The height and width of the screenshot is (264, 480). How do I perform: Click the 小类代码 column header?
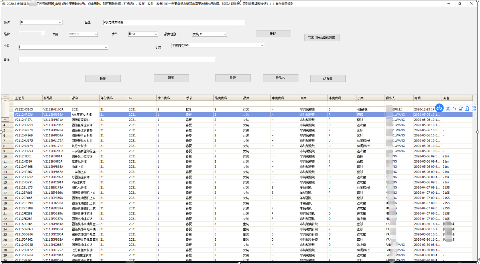(342, 98)
